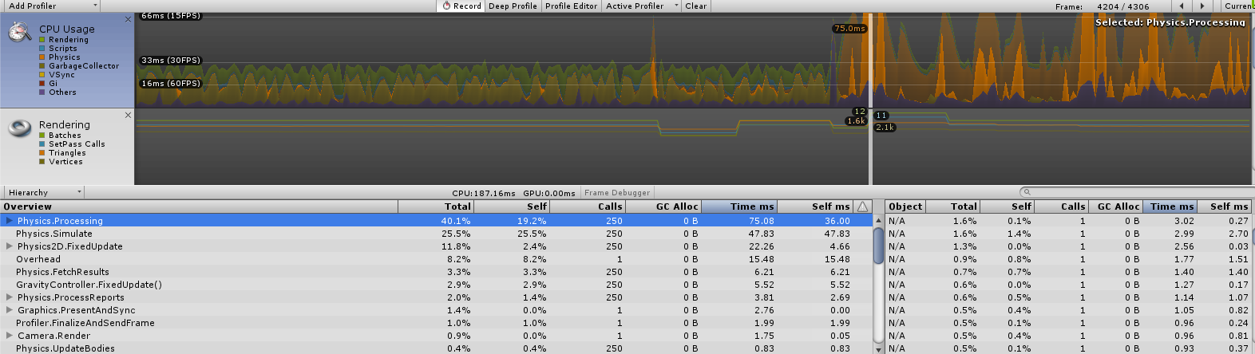
Task: Sort by the Total column header
Action: [x=436, y=206]
